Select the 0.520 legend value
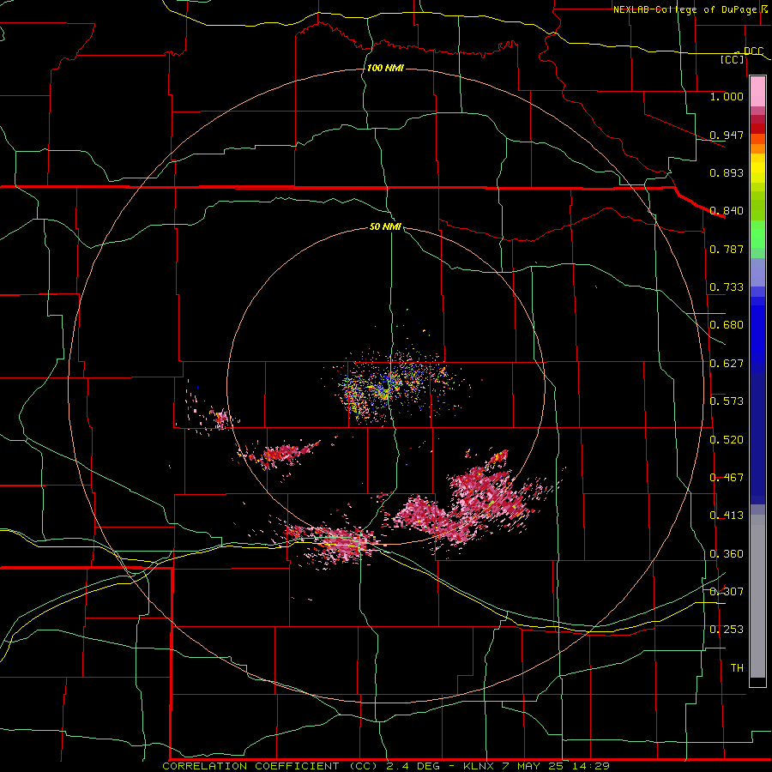 pyautogui.click(x=727, y=440)
